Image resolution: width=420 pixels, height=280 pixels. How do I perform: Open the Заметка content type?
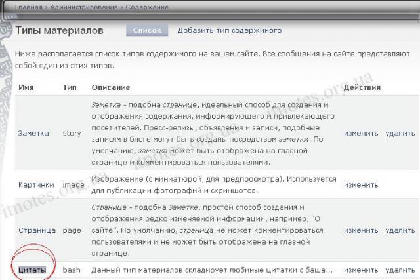[x=33, y=133]
